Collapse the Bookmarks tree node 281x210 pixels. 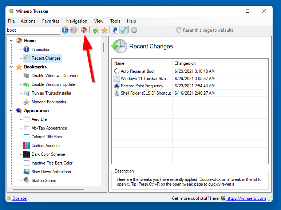tap(11, 67)
